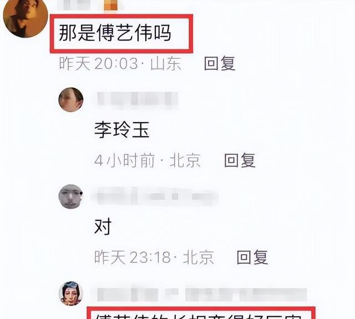Viewport: 355px width, 319px height.
Task: Tap the comment text 那是傅艺伟吗
Action: click(x=115, y=33)
